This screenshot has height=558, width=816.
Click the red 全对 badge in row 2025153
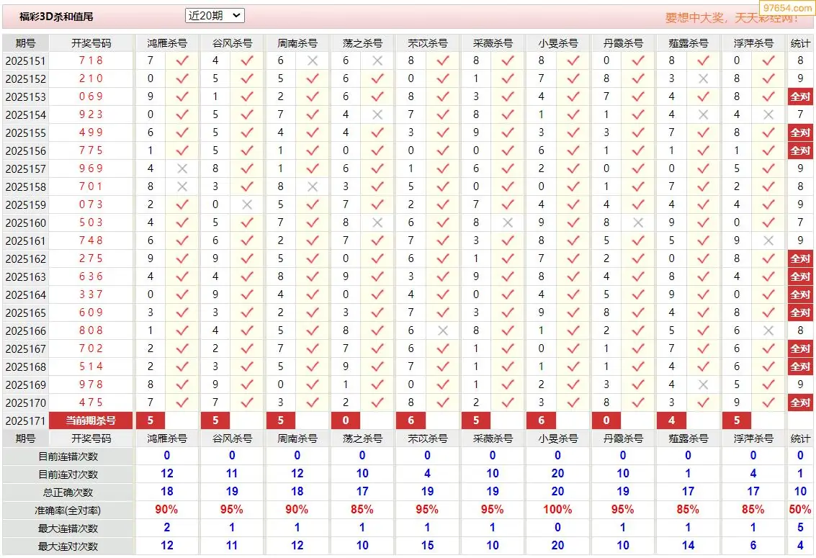[800, 96]
